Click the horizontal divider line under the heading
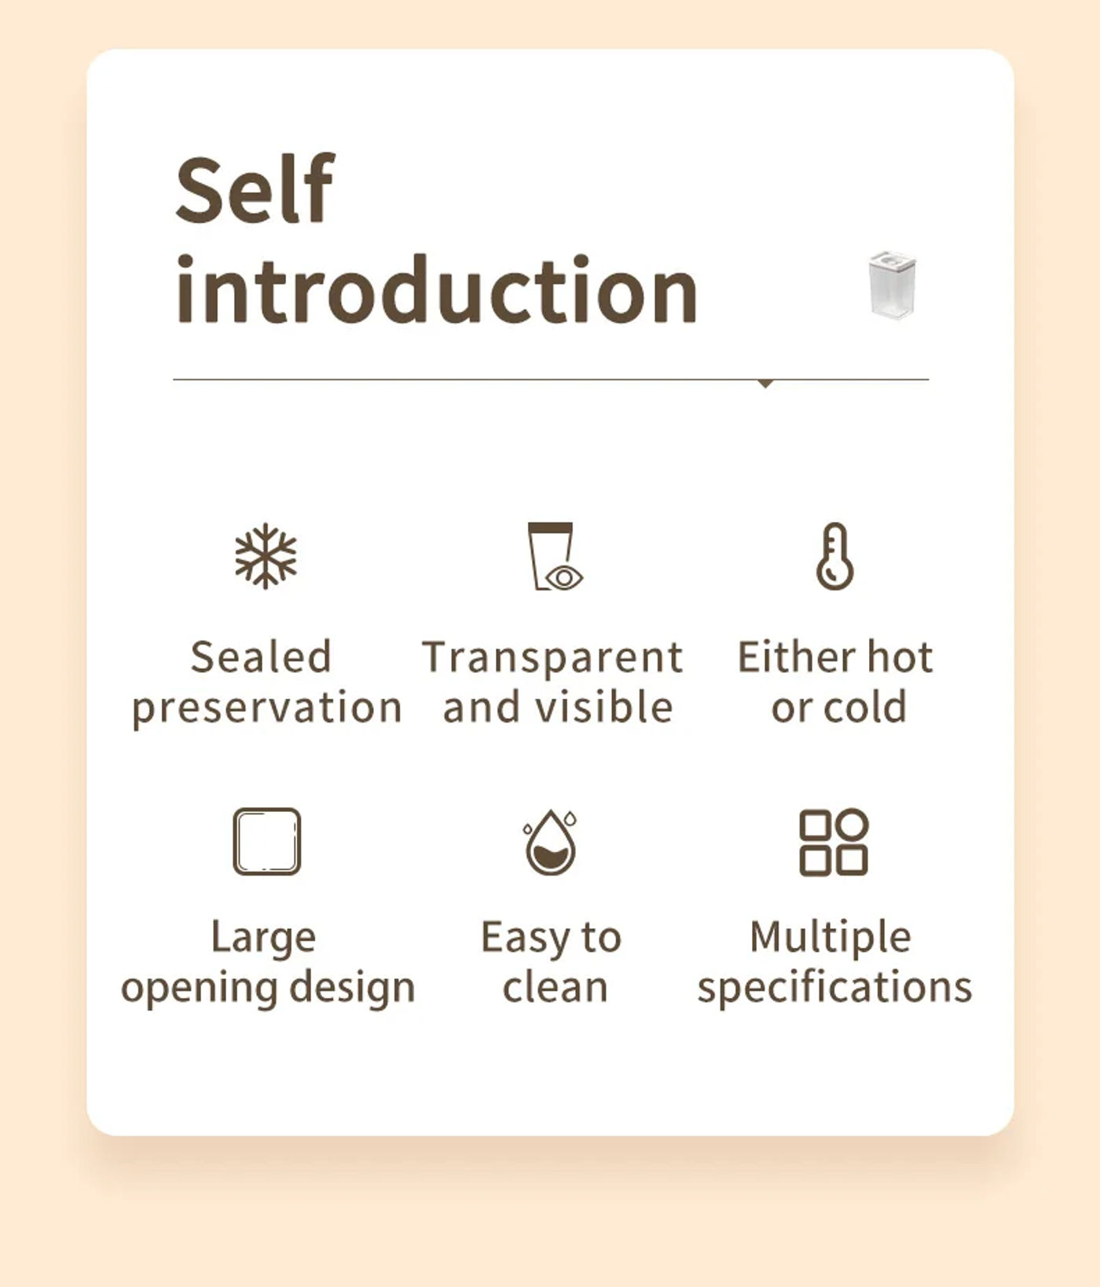The width and height of the screenshot is (1100, 1287). click(x=551, y=380)
